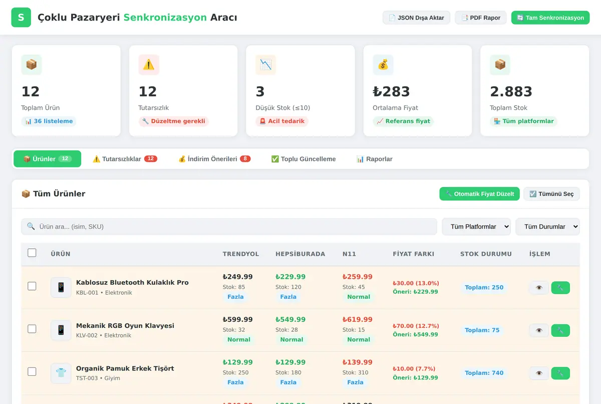The height and width of the screenshot is (404, 601).
Task: Open the Tüm Durumlar dropdown
Action: [x=548, y=227]
